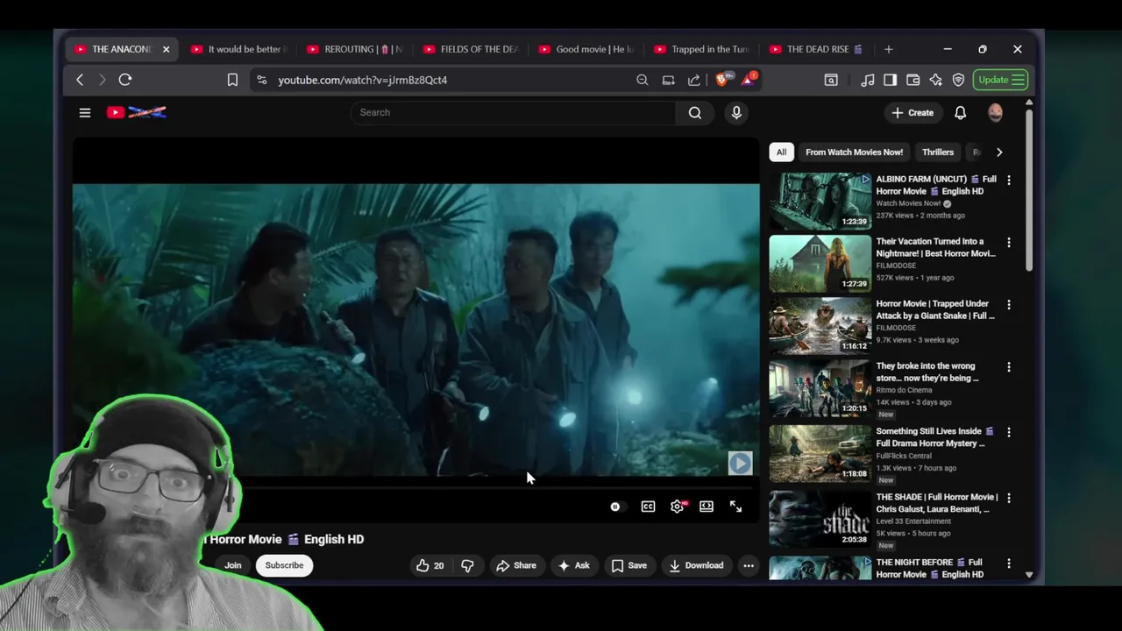Switch to the 'Good movie' browser tab

coord(585,49)
